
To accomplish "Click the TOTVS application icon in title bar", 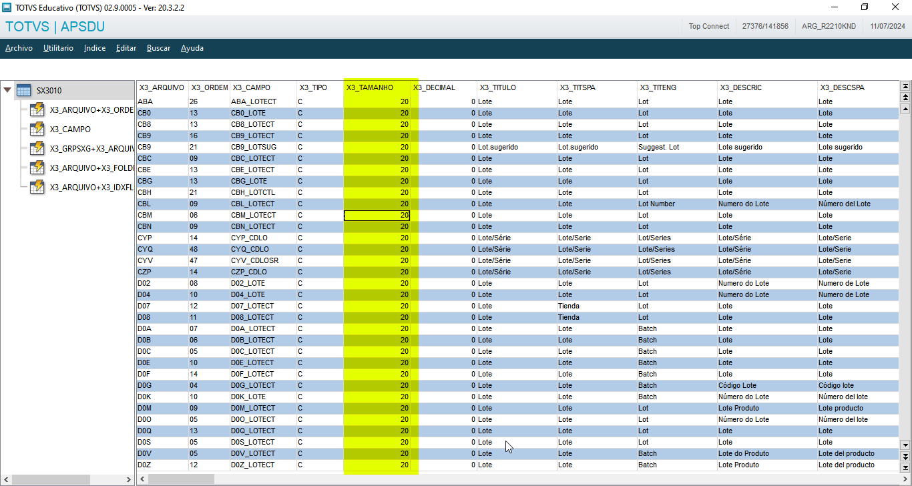I will tap(7, 7).
